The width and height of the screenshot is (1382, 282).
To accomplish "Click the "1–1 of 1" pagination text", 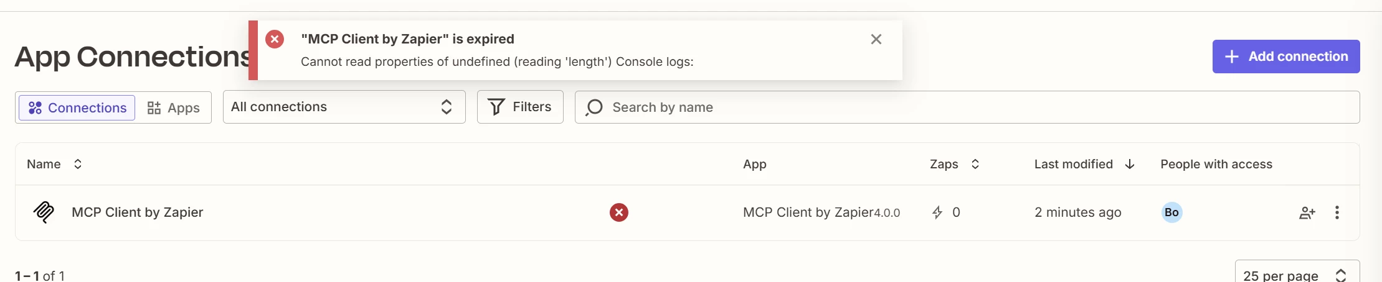I will pos(40,275).
